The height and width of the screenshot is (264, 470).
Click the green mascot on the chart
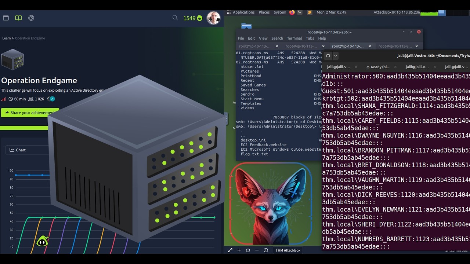(42, 241)
